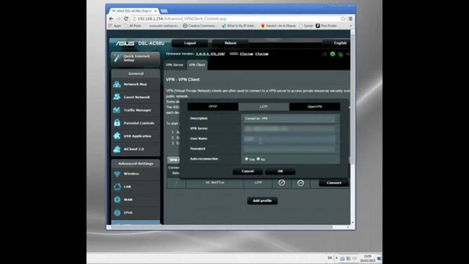Switch to the VPN Server tab
Viewport: 469px width, 264px height.
click(x=174, y=65)
